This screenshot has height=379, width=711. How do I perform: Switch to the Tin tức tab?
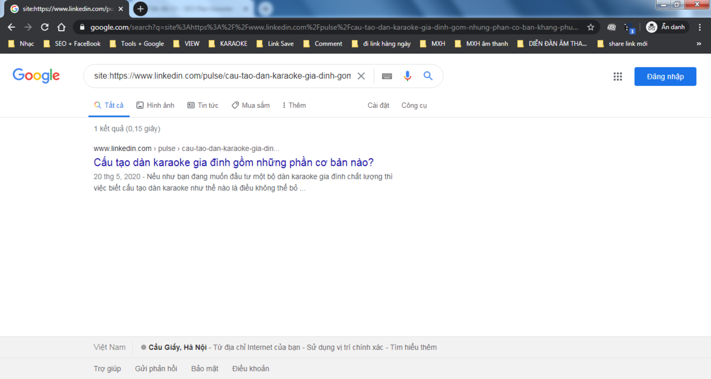tap(203, 105)
